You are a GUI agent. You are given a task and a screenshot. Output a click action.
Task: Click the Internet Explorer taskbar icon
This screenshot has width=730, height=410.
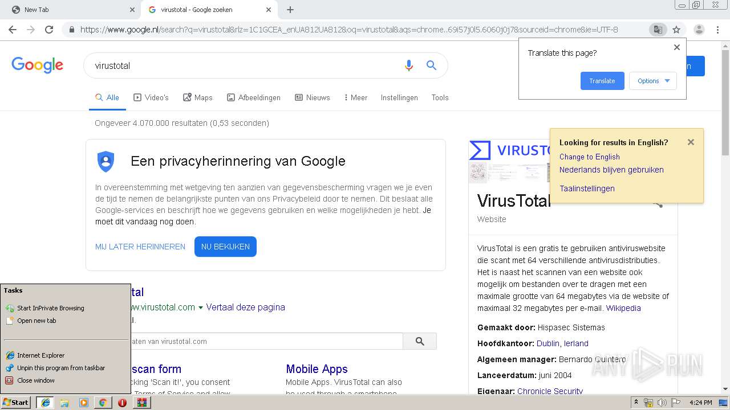click(45, 402)
